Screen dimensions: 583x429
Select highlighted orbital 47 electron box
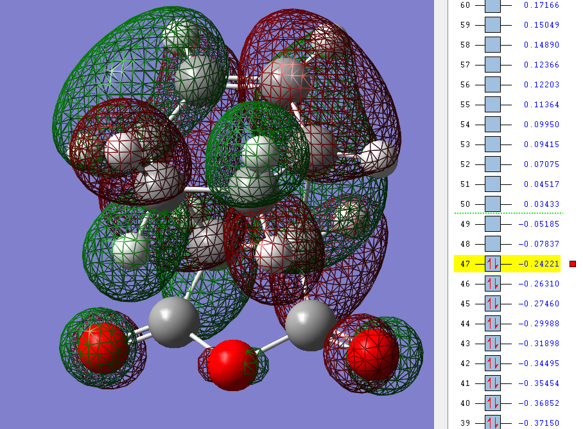492,264
